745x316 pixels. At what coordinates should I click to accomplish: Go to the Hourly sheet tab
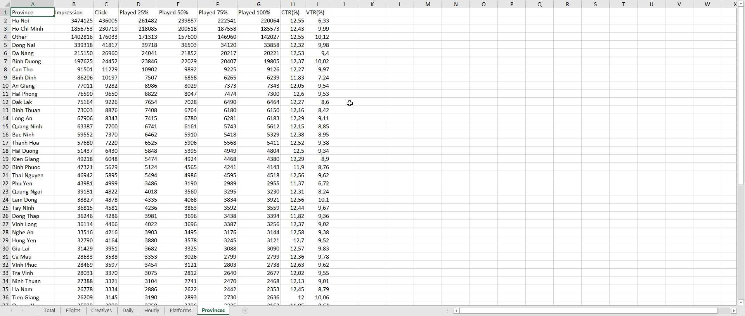tap(151, 311)
